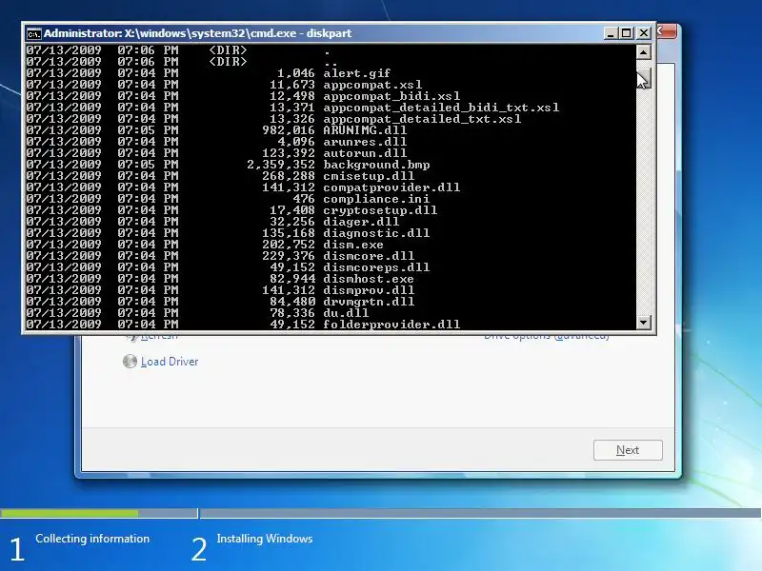Click the dismcoreps.dll file entry
Viewport: 762px width, 571px height.
[x=376, y=267]
